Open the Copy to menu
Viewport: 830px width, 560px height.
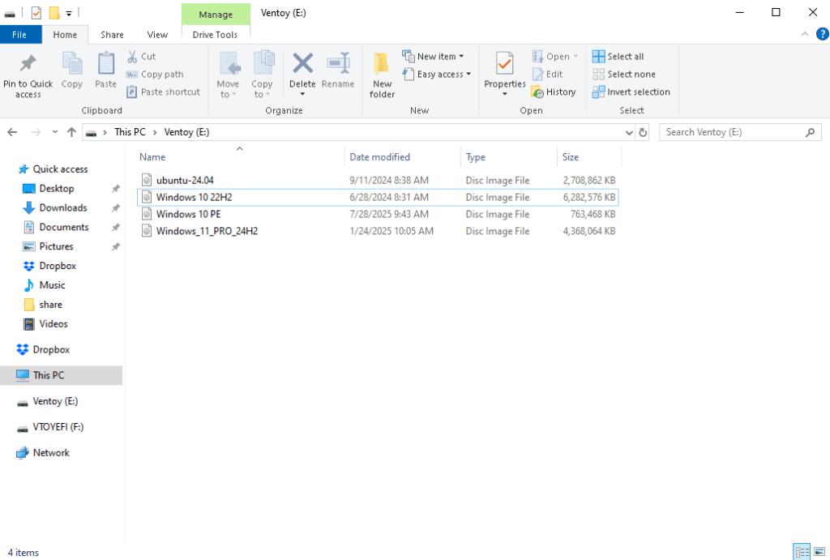[x=262, y=75]
